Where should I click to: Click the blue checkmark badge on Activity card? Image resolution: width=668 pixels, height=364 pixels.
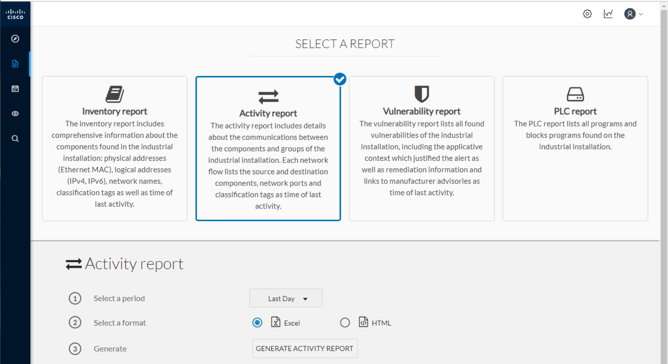click(x=340, y=79)
